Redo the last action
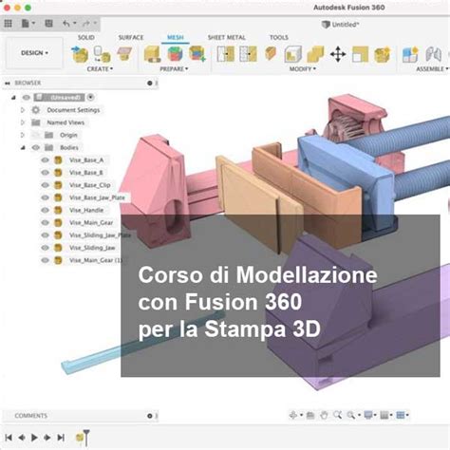Image resolution: width=450 pixels, height=450 pixels. [86, 24]
